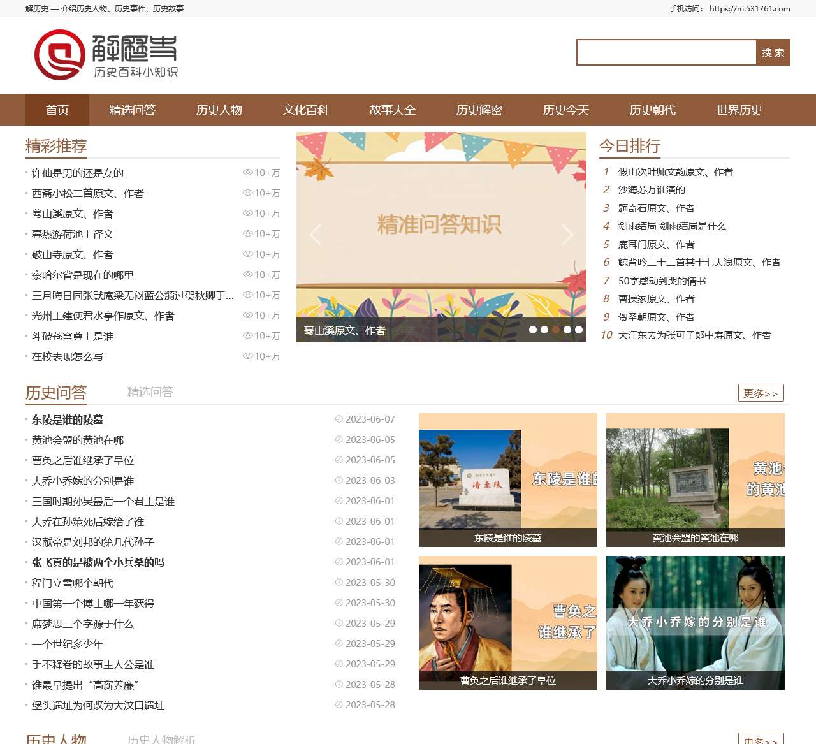Click the carousel previous arrow
816x744 pixels.
(315, 235)
